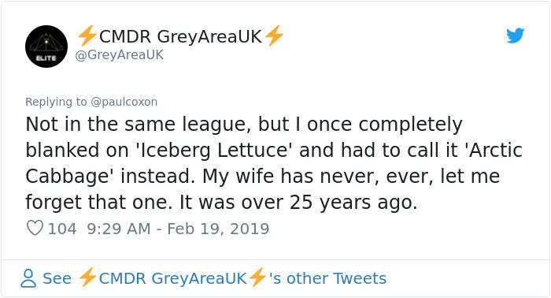
Task: Click the 'Replying to' label
Action: pos(56,102)
